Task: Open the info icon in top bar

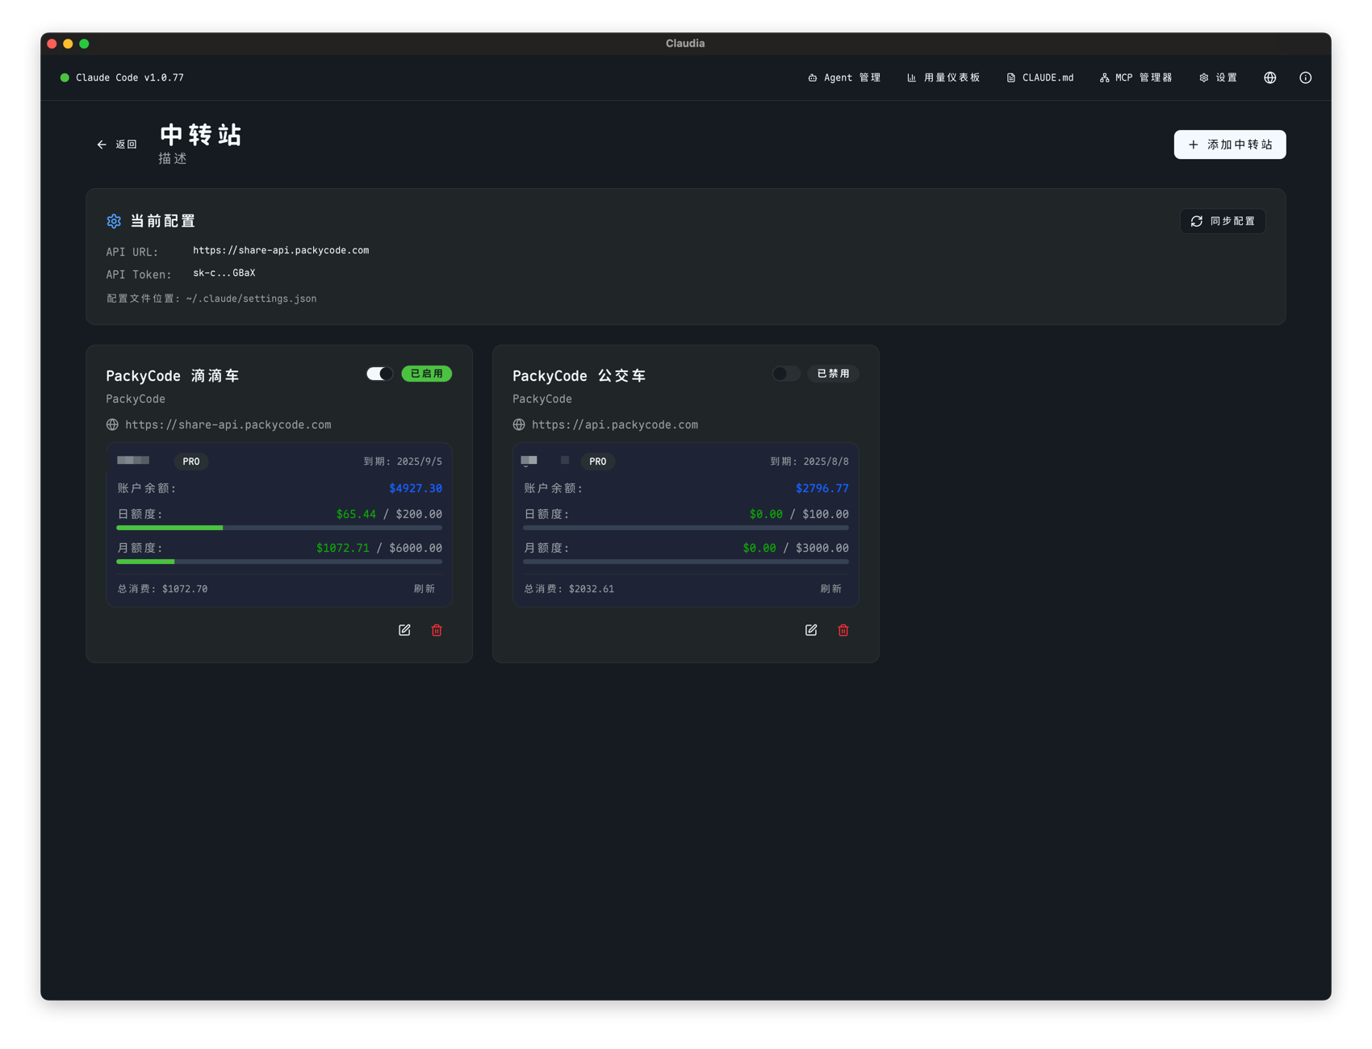Action: [x=1305, y=77]
